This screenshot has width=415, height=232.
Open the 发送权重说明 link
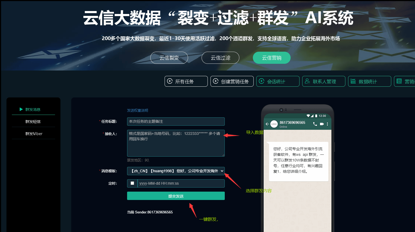tap(138, 110)
